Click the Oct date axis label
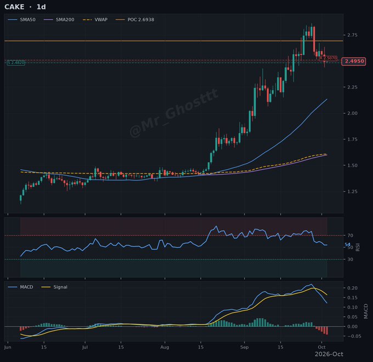Screen dimensions: 373x362 [321, 347]
